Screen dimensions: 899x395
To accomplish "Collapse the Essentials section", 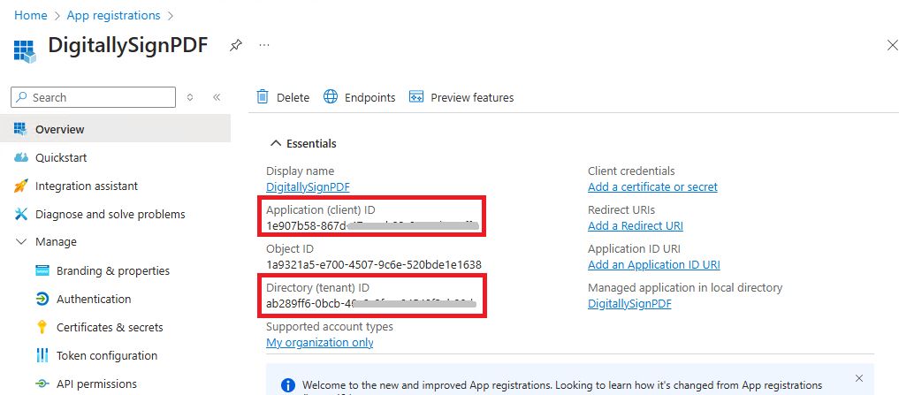I will click(x=276, y=143).
